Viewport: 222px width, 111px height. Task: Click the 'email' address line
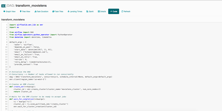tap(31, 52)
